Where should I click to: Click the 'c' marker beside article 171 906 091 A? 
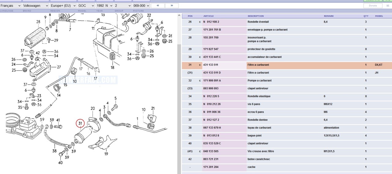tap(200, 81)
